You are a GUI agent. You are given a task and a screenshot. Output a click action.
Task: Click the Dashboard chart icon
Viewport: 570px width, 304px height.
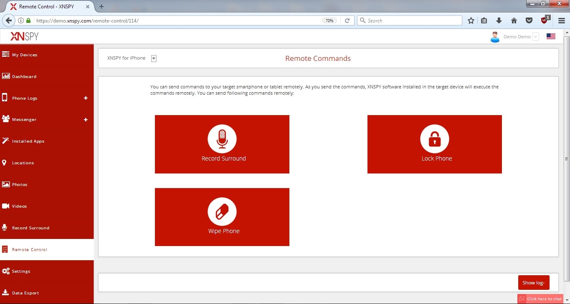(x=5, y=76)
